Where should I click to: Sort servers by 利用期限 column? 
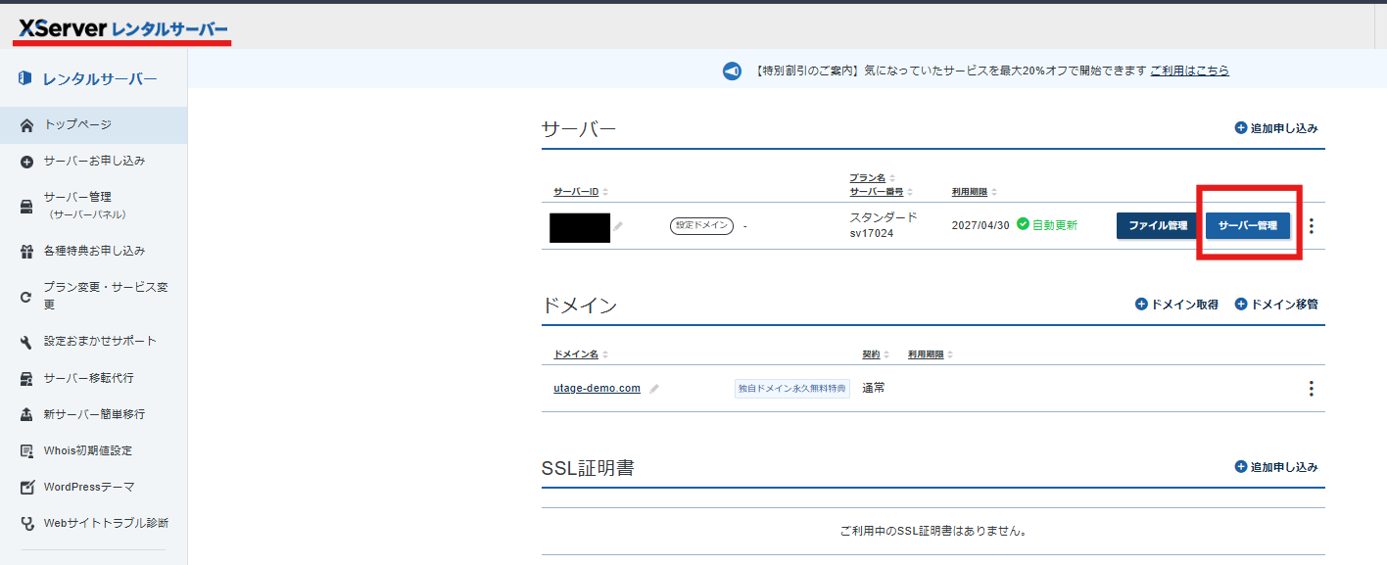point(975,192)
